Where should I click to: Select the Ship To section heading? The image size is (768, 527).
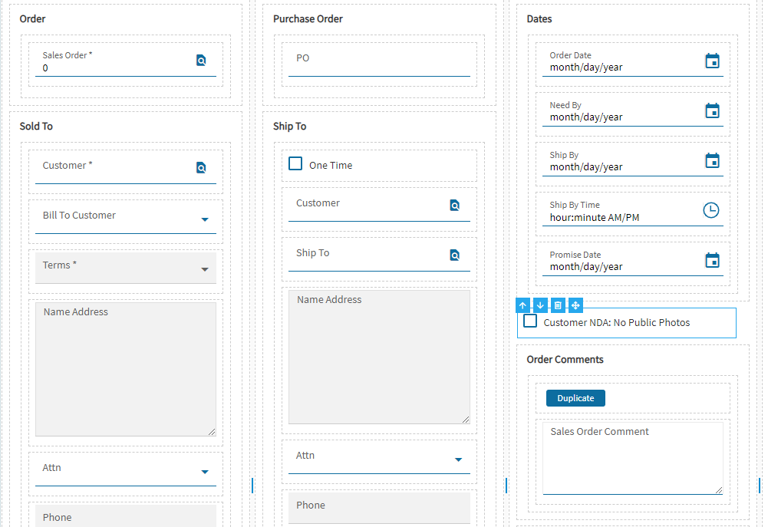point(289,126)
